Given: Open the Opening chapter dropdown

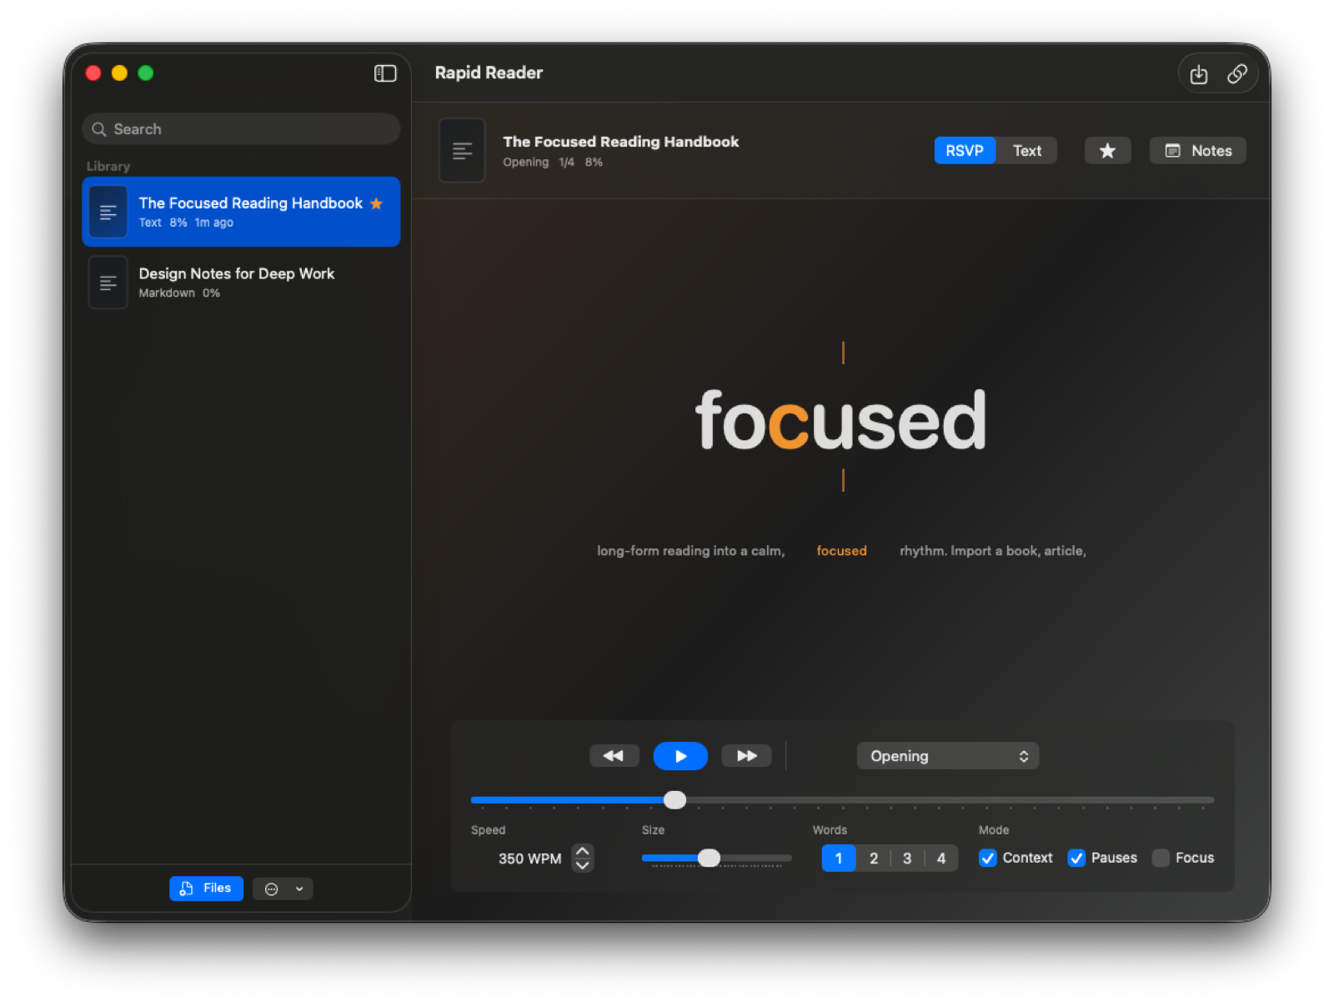Looking at the screenshot, I should (948, 756).
